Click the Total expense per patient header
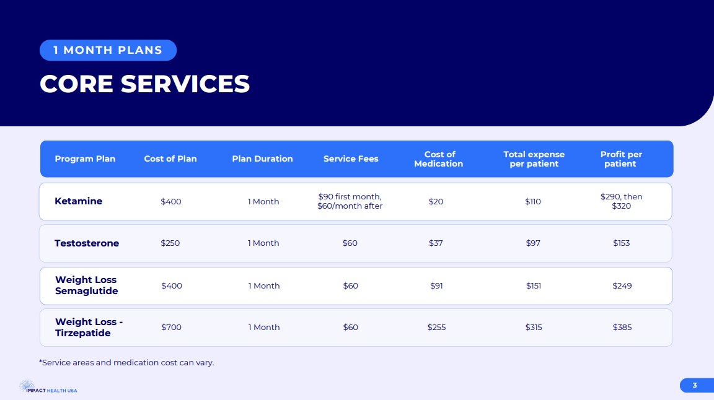The width and height of the screenshot is (714, 400). 534,159
